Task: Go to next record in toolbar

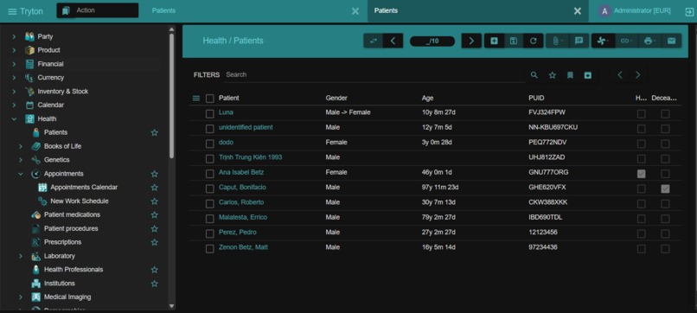Action: click(x=471, y=41)
